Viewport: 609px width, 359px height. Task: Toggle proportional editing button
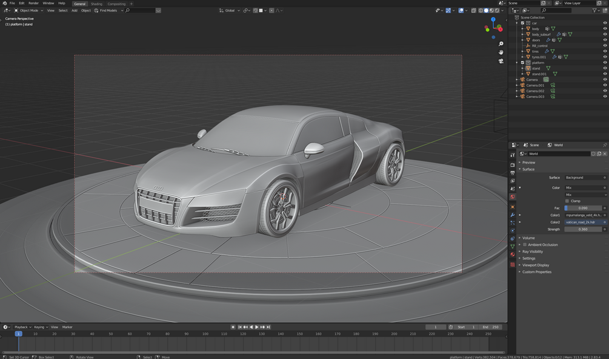click(271, 10)
